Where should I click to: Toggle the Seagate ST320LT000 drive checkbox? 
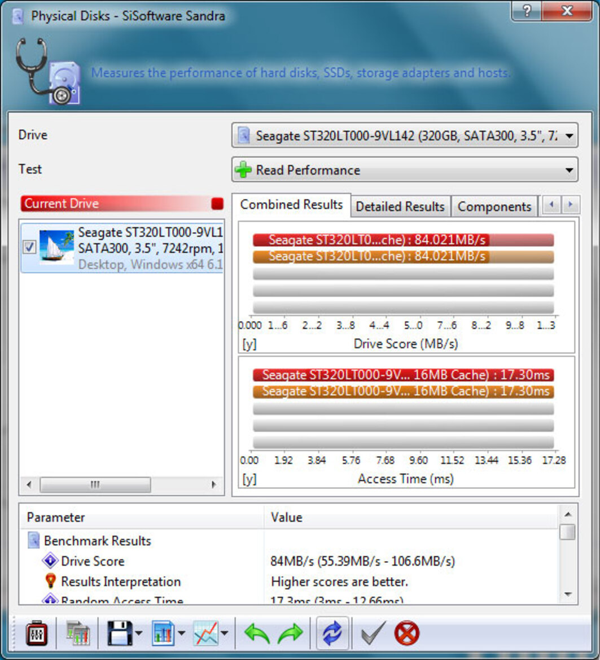[x=29, y=247]
